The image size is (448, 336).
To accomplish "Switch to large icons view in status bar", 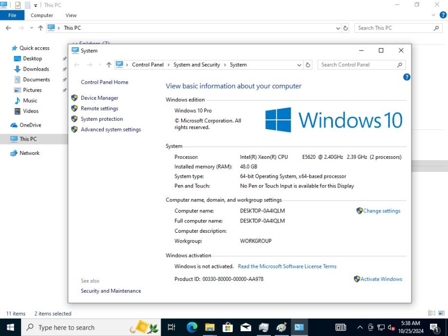I will [442, 313].
